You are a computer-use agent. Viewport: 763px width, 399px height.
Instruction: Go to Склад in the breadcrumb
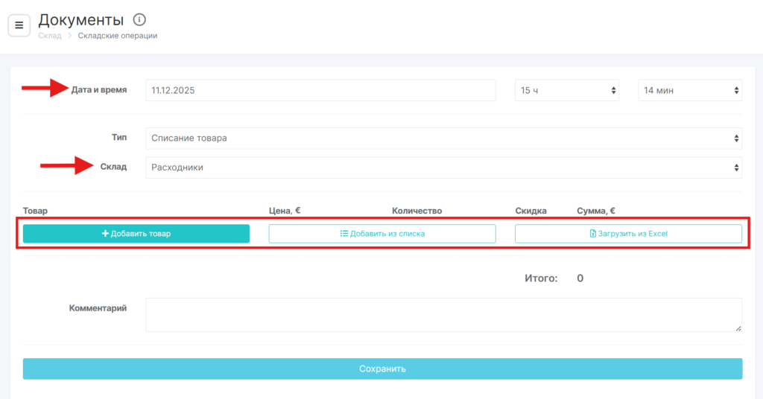point(50,35)
